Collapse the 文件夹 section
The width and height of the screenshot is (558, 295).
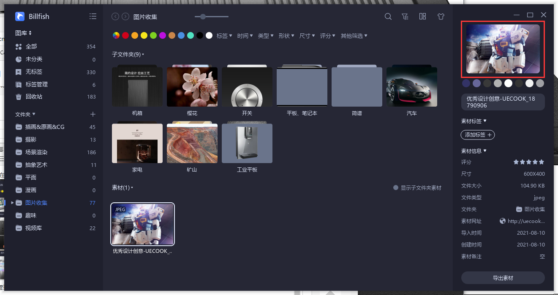click(x=25, y=114)
